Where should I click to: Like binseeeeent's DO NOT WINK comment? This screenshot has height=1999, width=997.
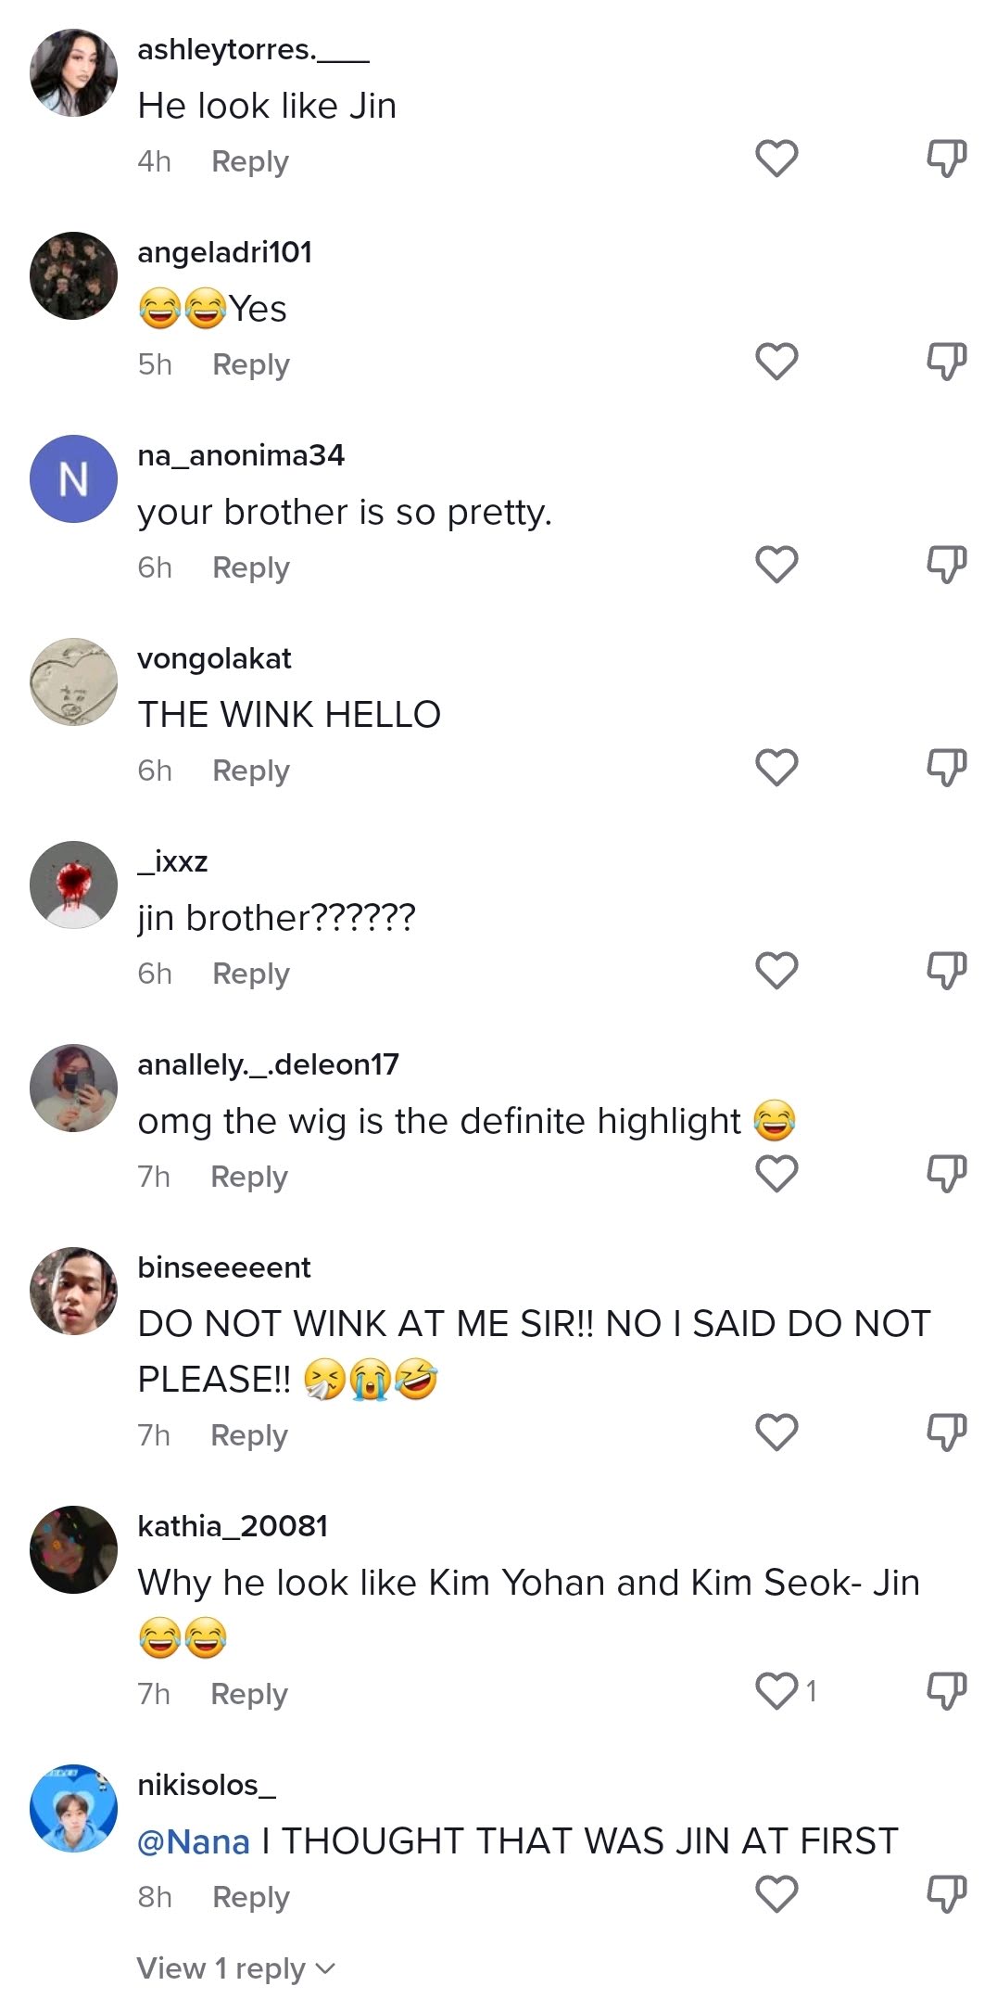point(776,1432)
